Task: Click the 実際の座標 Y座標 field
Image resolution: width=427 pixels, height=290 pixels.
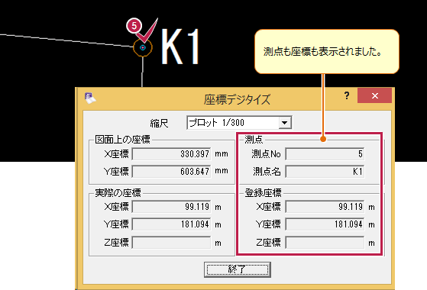Action: pyautogui.click(x=172, y=224)
